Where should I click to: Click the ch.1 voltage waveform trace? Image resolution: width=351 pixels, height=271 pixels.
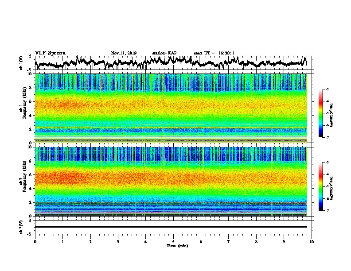coord(171,62)
